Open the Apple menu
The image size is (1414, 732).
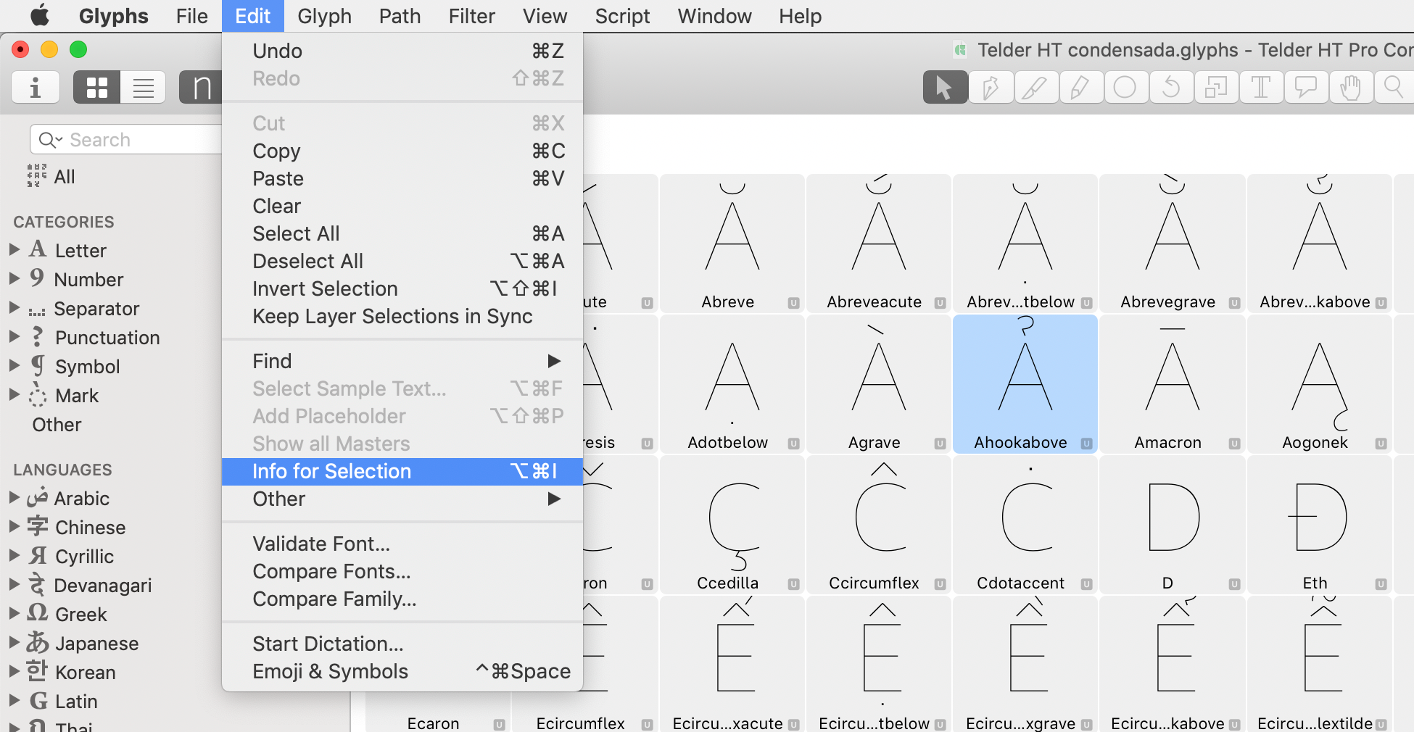pyautogui.click(x=40, y=16)
